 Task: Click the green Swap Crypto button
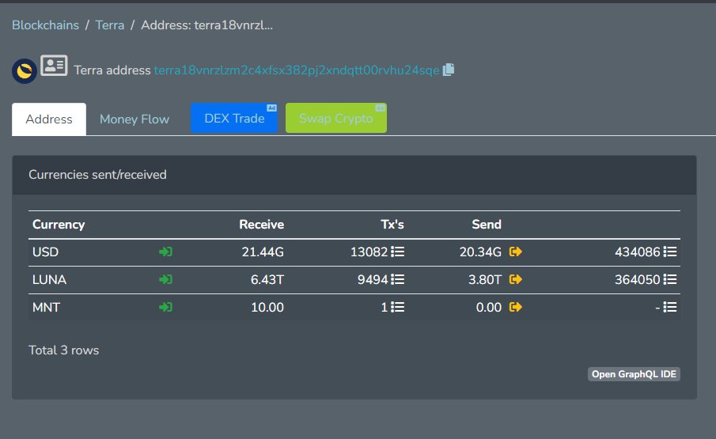pyautogui.click(x=336, y=118)
